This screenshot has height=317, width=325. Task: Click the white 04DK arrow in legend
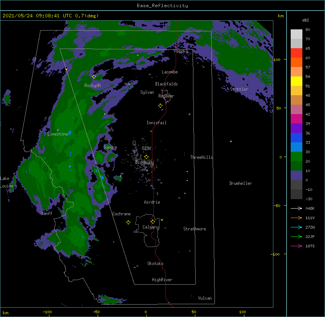tap(296, 208)
